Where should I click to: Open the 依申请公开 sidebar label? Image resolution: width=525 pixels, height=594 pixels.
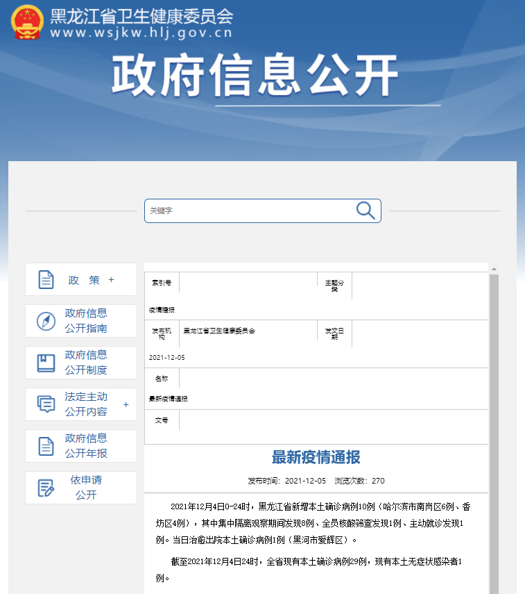(x=86, y=488)
